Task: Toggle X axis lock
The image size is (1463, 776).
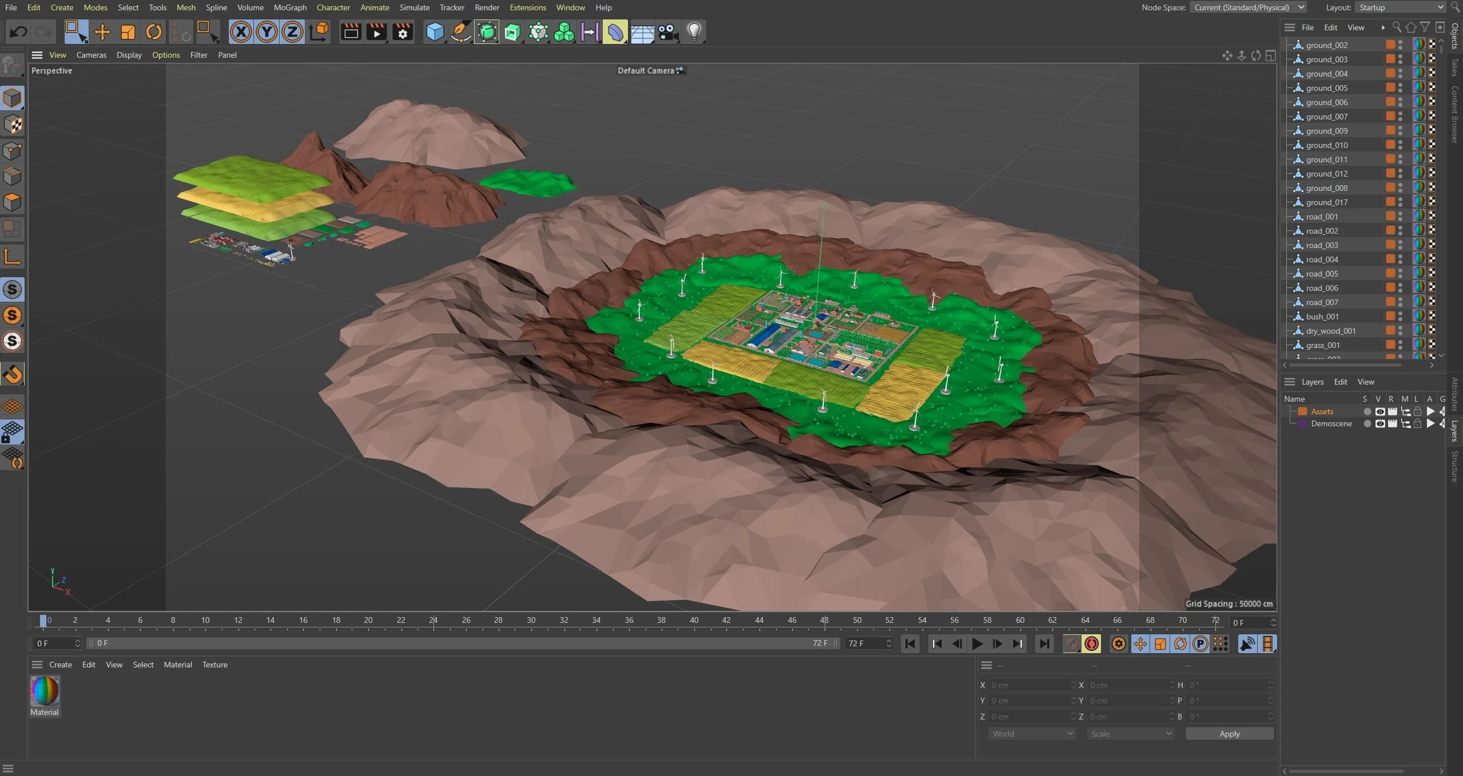Action: 241,32
